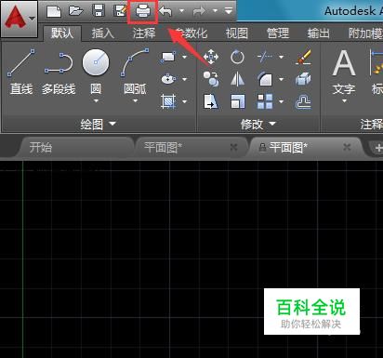Open the Trim tool dropdown arrow
The image size is (383, 358).
(281, 57)
